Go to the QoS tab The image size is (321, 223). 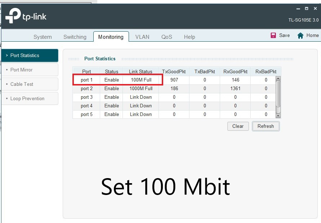167,37
